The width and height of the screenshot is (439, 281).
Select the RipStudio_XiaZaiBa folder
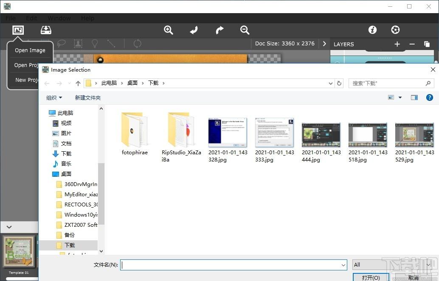181,137
